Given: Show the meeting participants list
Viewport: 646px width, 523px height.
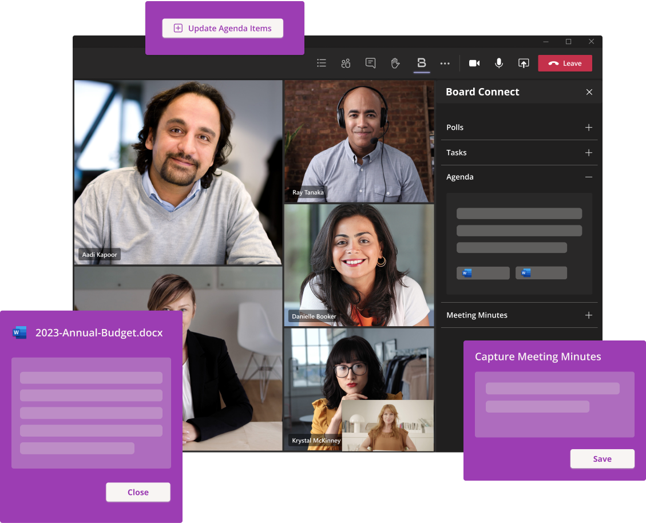Looking at the screenshot, I should (346, 63).
